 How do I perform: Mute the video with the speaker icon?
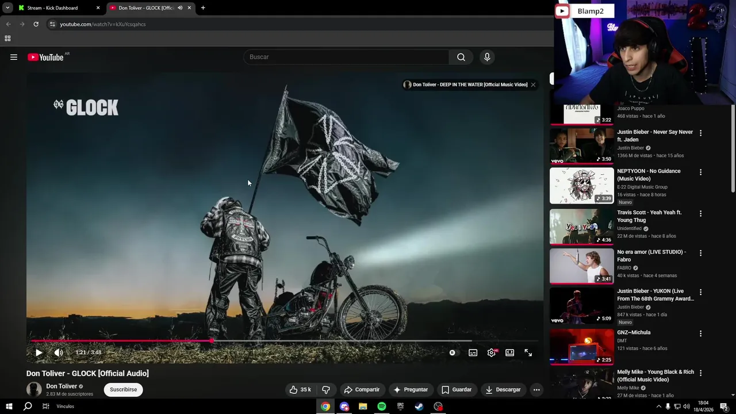pos(59,352)
